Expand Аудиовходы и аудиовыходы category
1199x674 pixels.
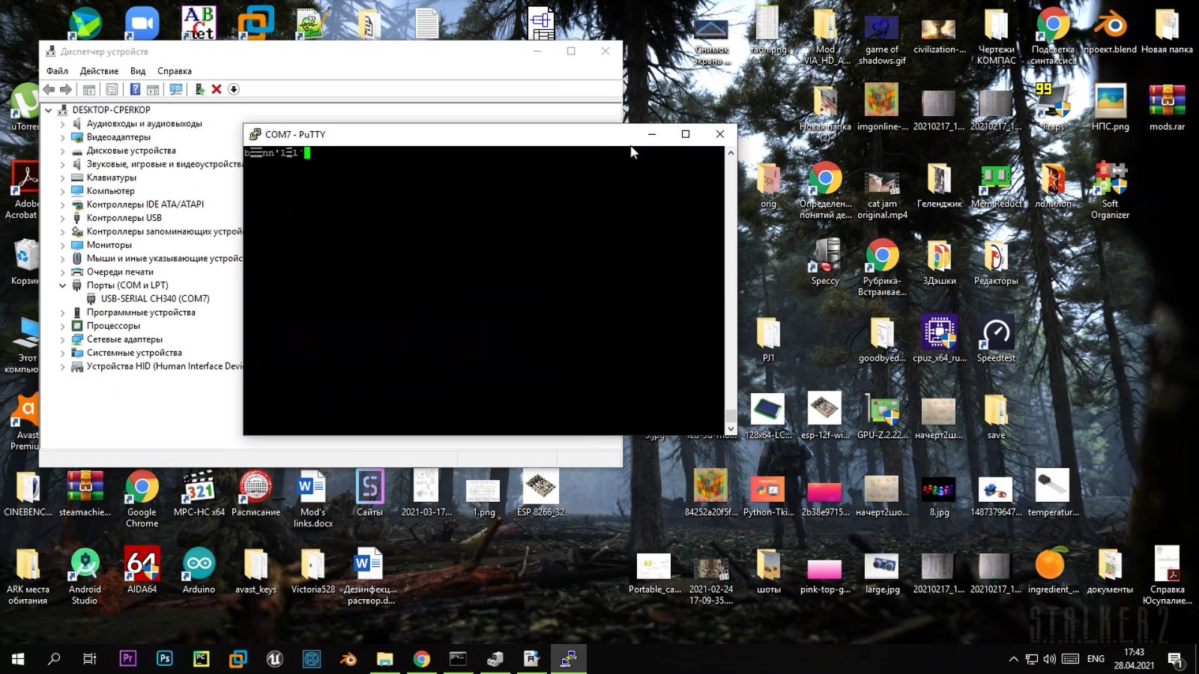pyautogui.click(x=63, y=124)
